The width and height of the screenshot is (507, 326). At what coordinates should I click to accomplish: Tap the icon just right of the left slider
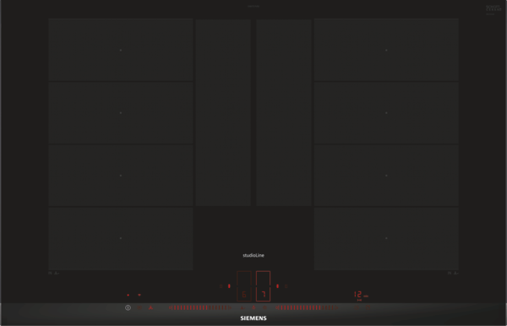[x=243, y=307]
